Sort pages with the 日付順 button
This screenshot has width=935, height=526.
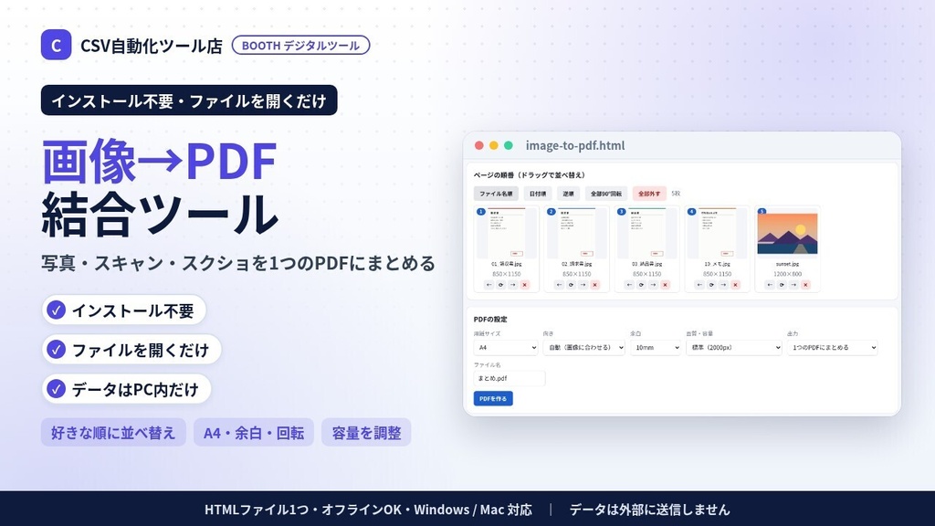coord(538,194)
